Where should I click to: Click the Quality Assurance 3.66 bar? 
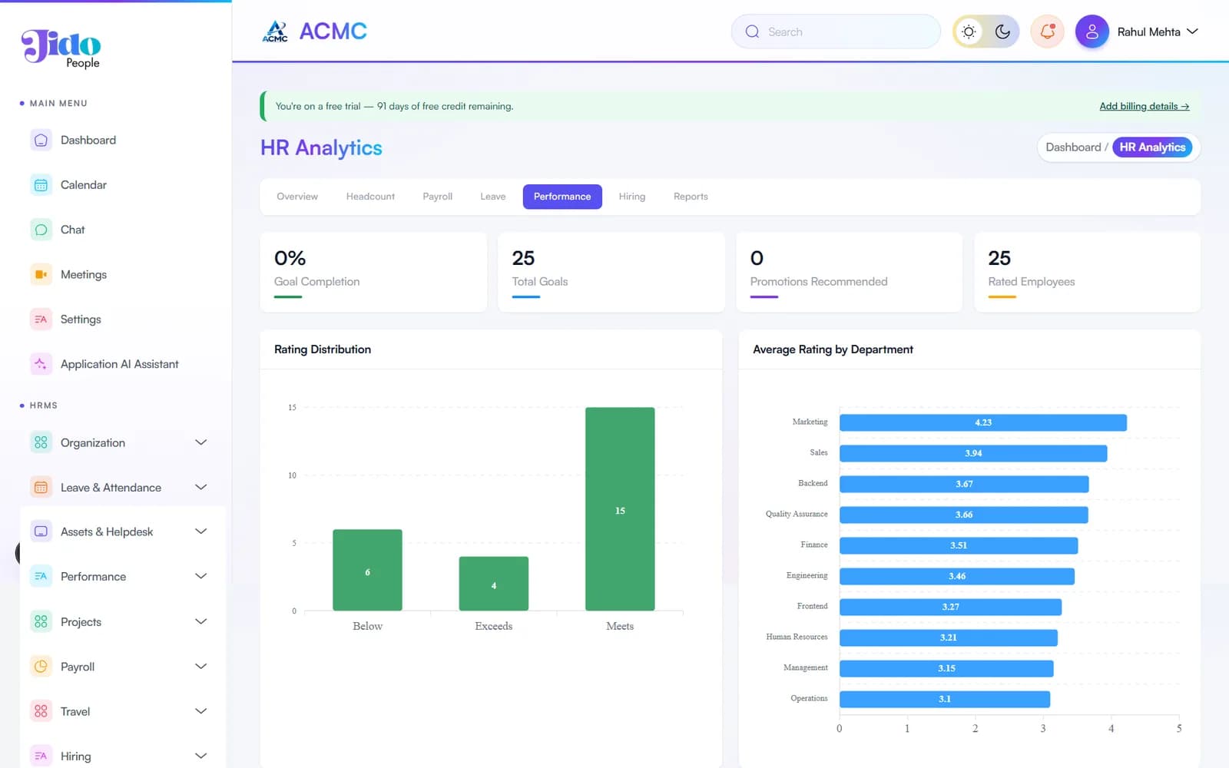pos(964,515)
